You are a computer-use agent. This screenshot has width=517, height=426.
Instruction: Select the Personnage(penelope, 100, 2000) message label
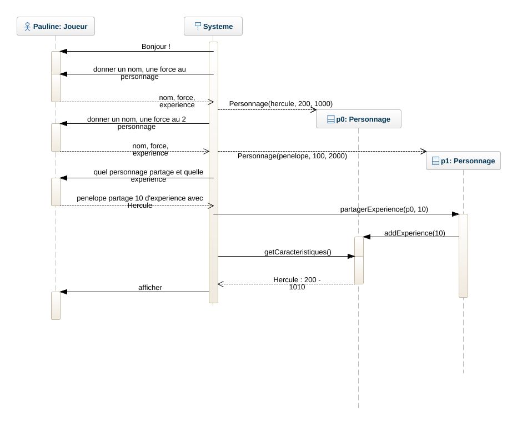click(x=292, y=156)
